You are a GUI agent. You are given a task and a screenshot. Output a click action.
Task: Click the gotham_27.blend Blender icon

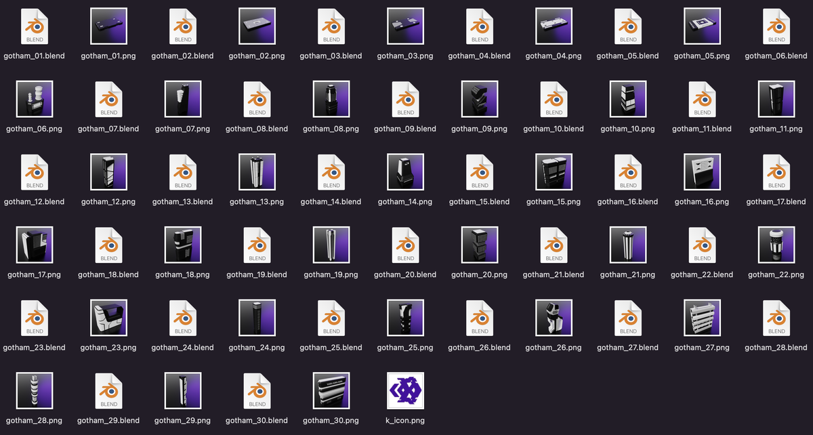click(628, 318)
